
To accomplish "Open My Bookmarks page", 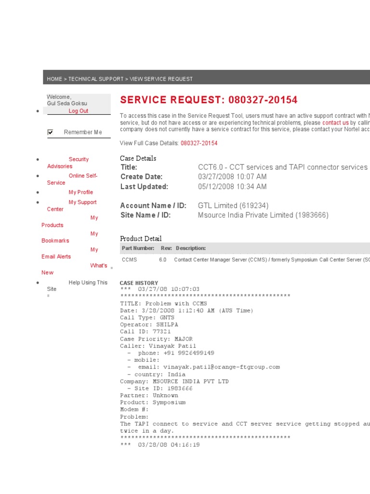I will [x=94, y=234].
